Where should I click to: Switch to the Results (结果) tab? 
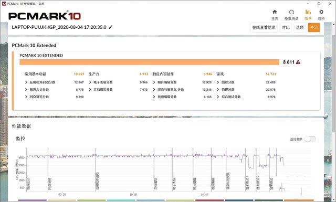[x=308, y=15]
